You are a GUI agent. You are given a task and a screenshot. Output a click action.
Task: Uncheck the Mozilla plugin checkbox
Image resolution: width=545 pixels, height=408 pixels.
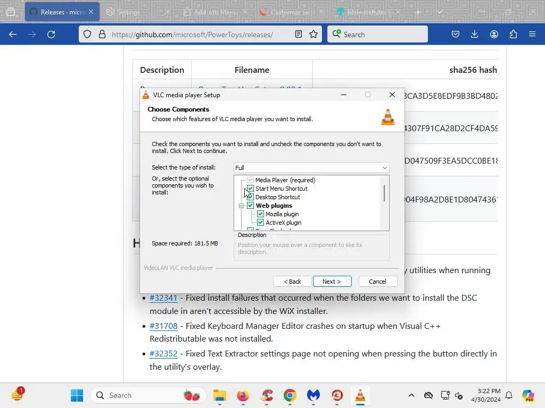260,214
